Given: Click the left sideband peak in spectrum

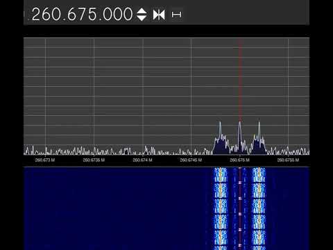Looking at the screenshot, I should coord(220,137).
